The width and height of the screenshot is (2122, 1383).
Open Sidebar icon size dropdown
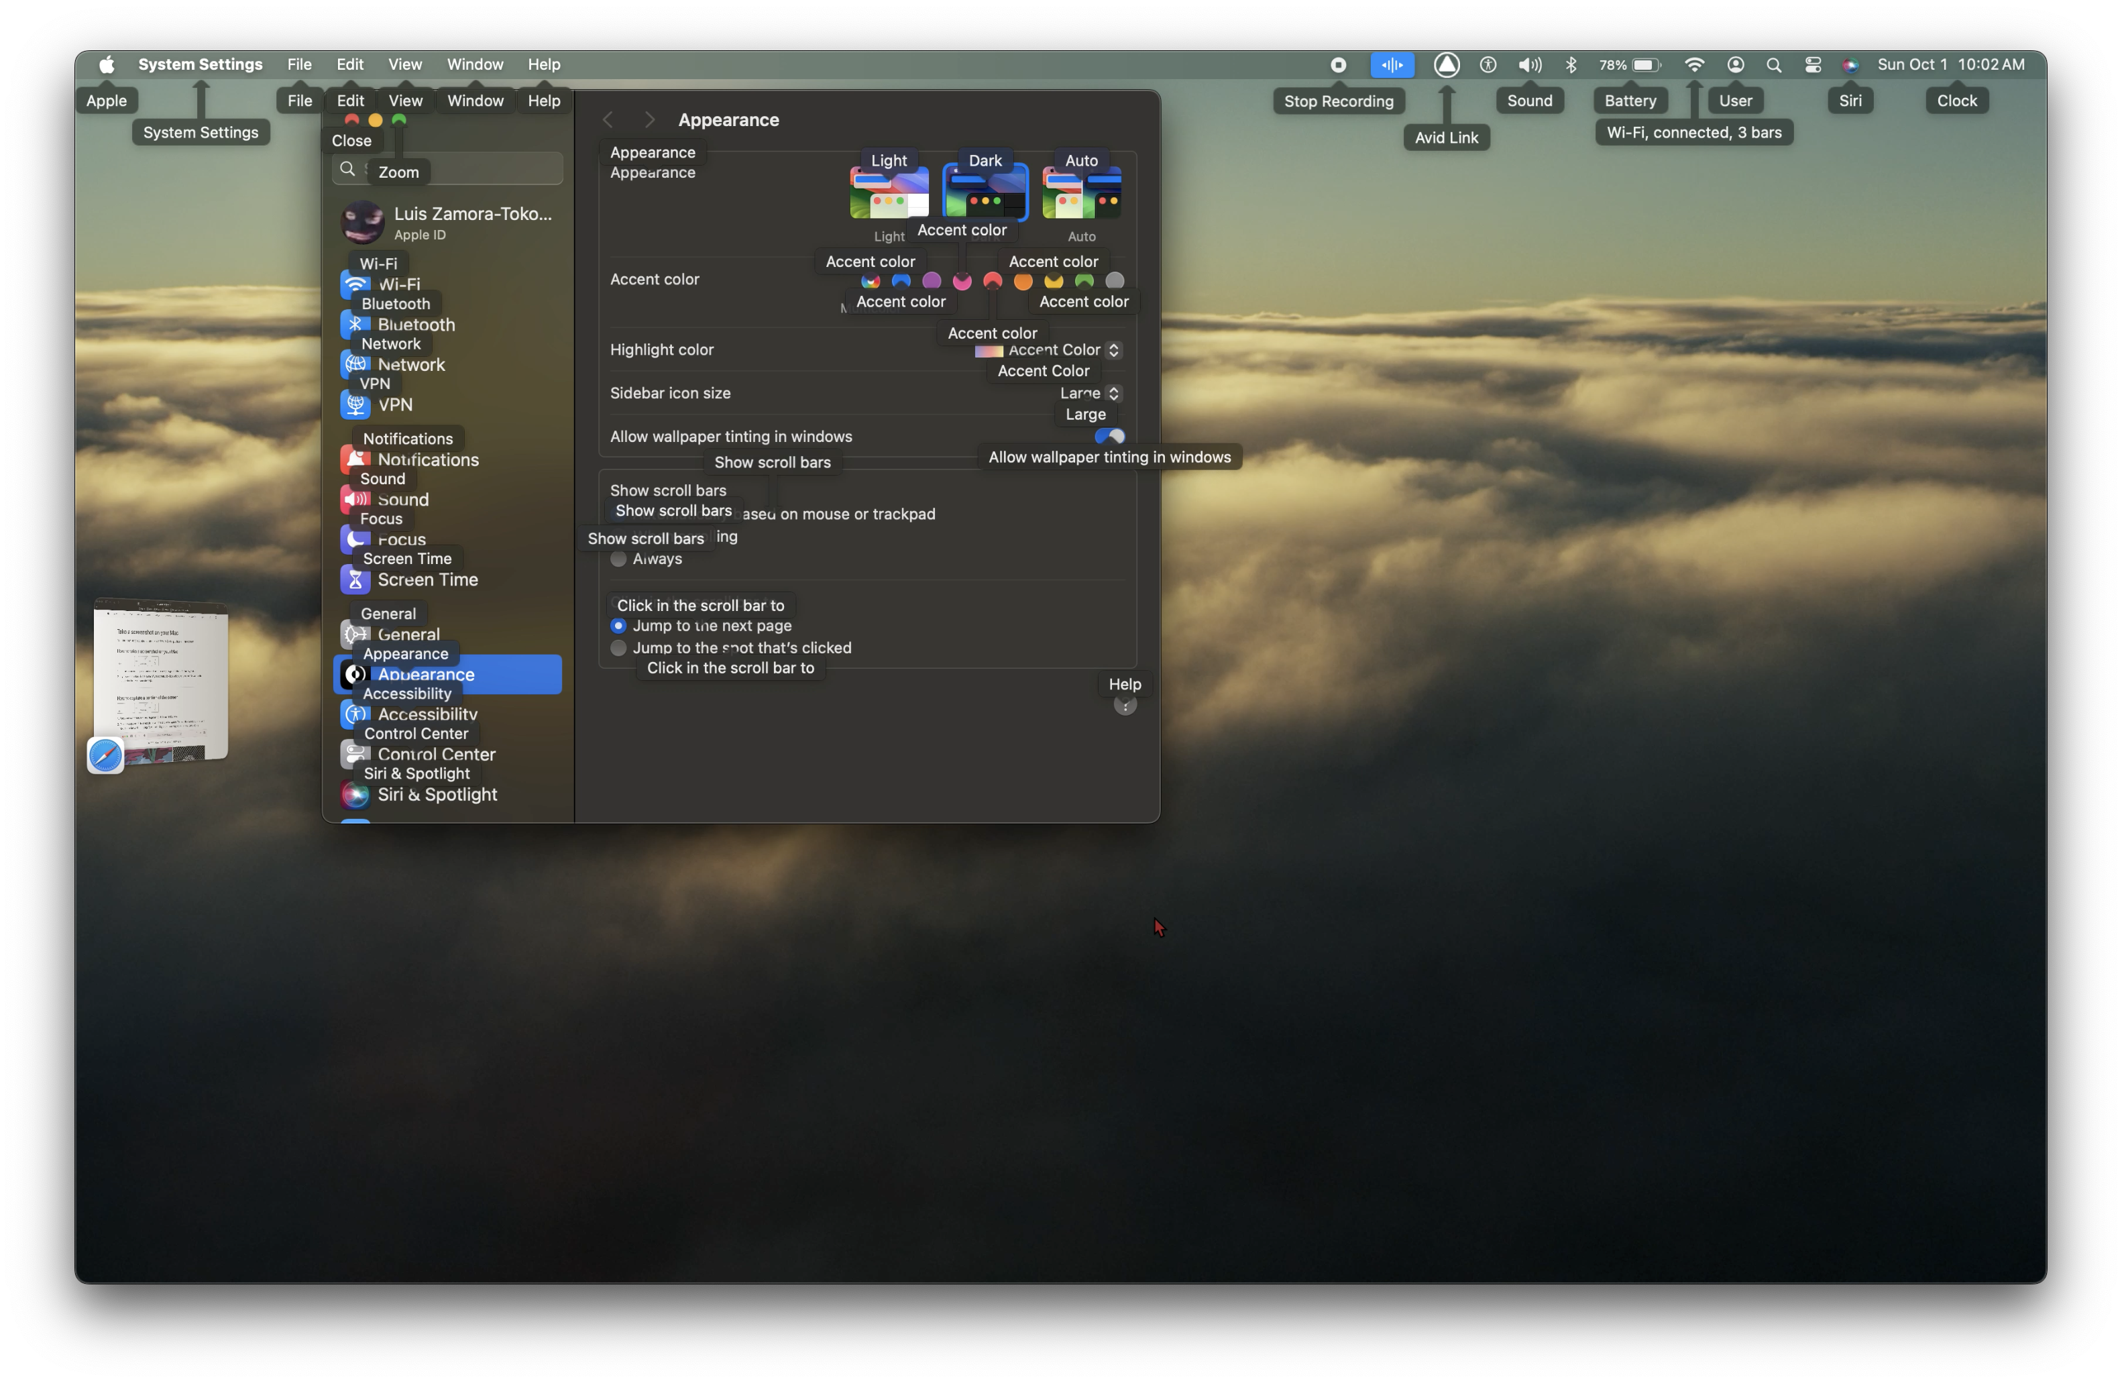[1090, 393]
